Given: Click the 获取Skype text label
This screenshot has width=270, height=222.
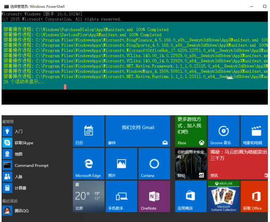Looking at the screenshot, I should (24, 143).
